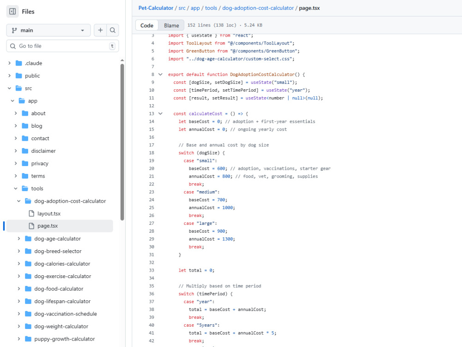
Task: Click the disclaimer folder icon
Action: [25, 151]
